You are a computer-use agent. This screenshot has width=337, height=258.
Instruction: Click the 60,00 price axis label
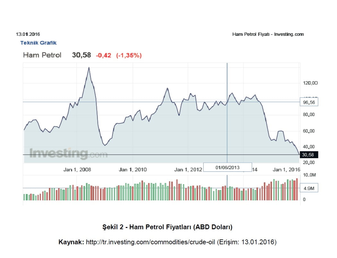tap(309, 131)
